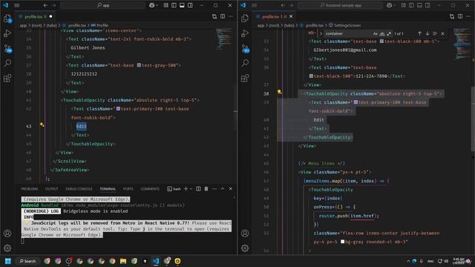The image size is (475, 267).
Task: Open Search view in left window
Action: click(7, 63)
